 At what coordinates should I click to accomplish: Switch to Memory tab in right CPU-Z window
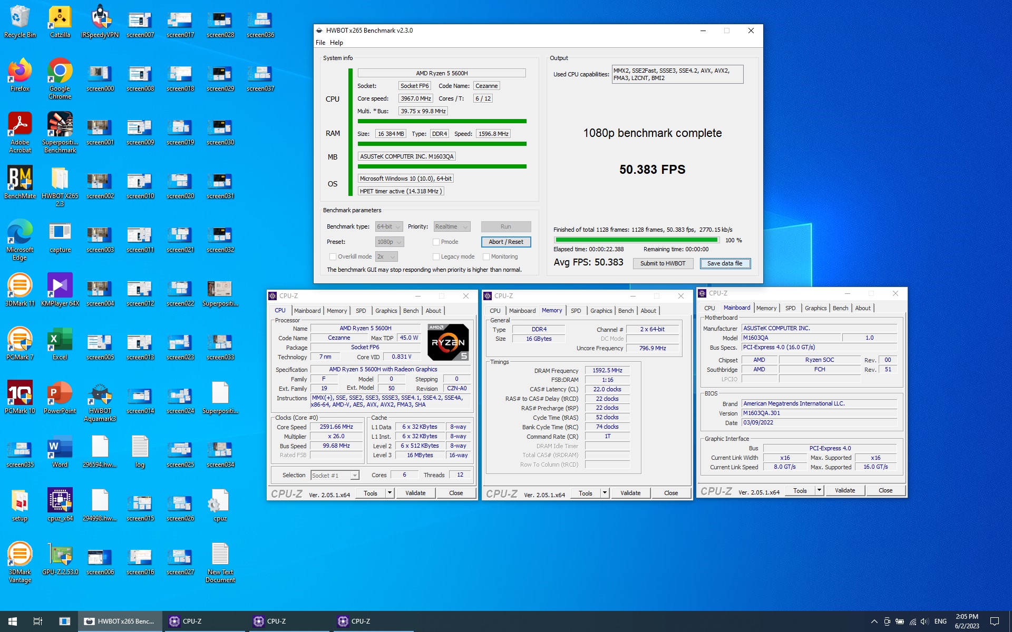tap(766, 308)
